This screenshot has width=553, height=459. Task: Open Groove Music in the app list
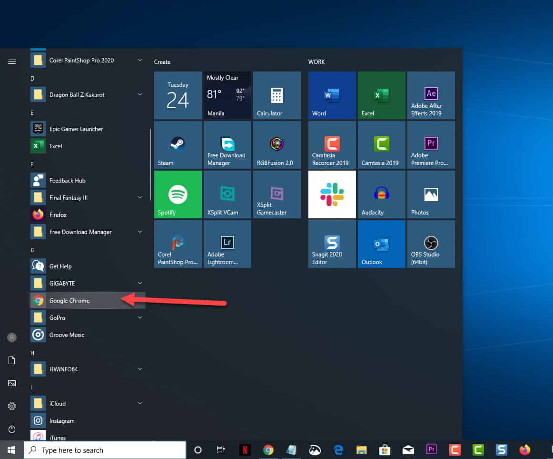(x=88, y=335)
